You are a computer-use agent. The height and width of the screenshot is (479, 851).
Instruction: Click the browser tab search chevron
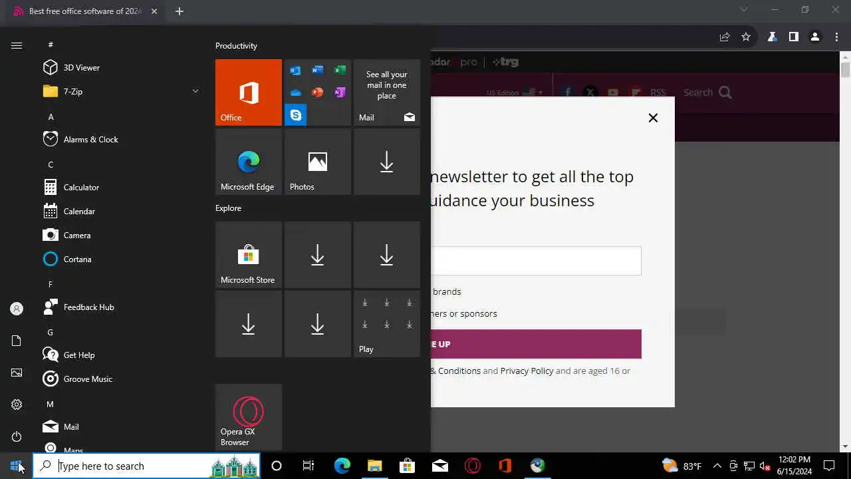(744, 9)
